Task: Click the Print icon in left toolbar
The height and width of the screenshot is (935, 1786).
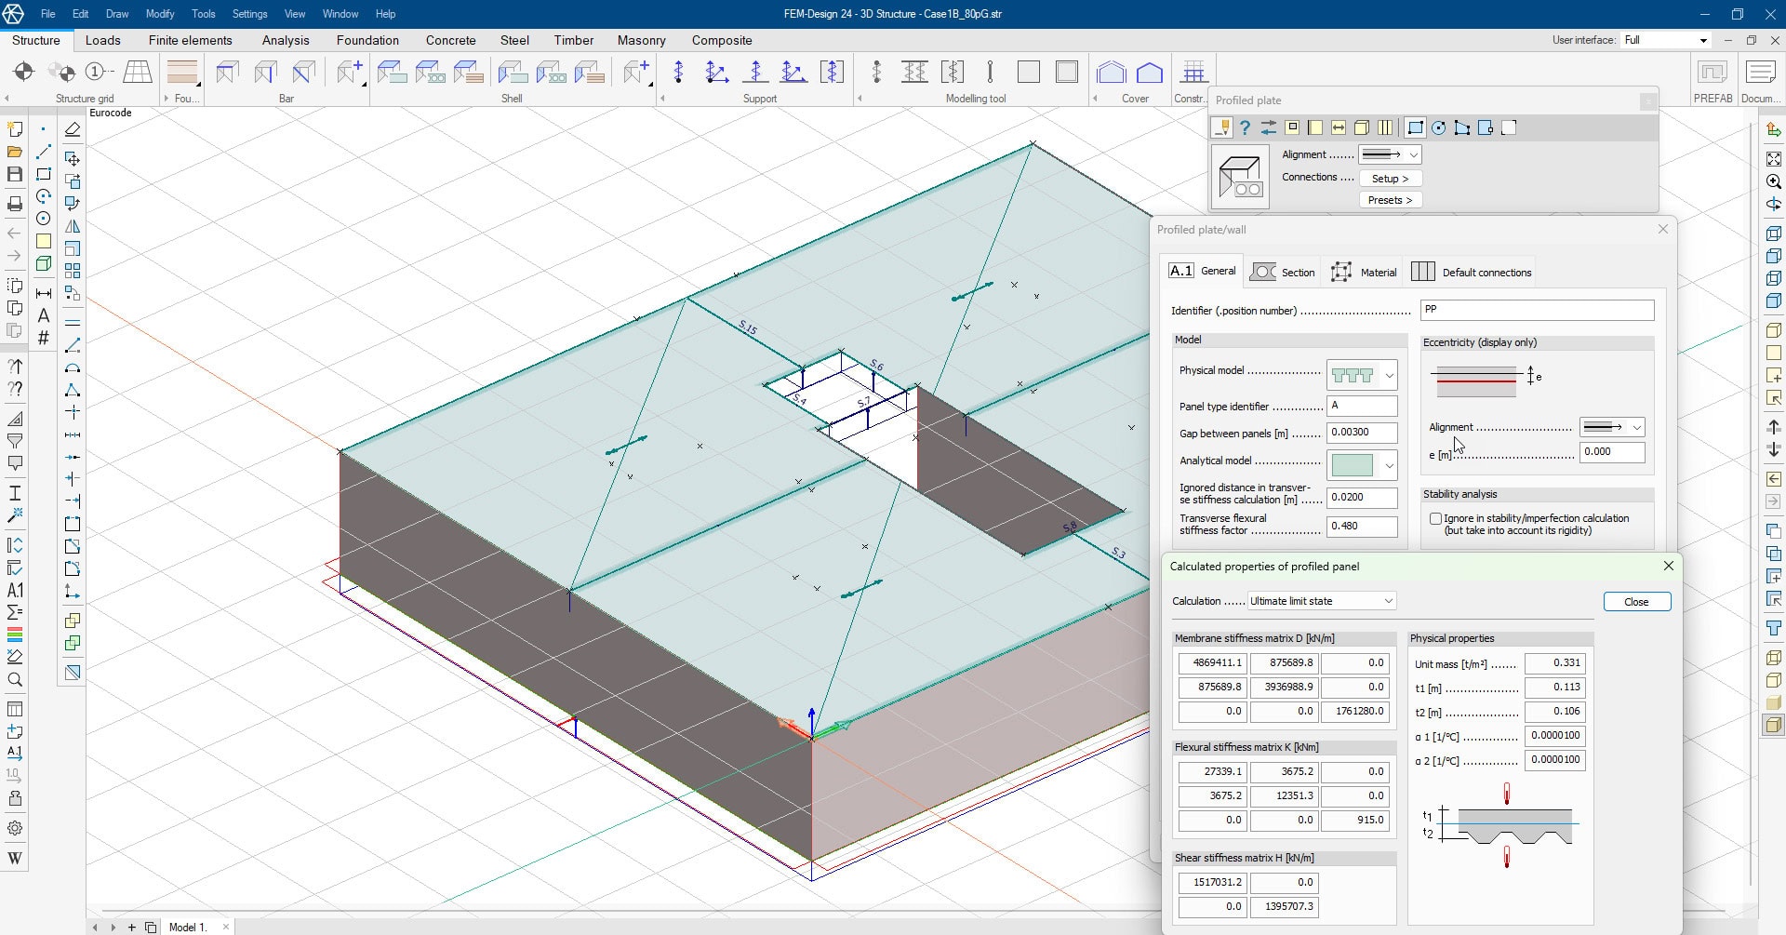Action: click(15, 204)
